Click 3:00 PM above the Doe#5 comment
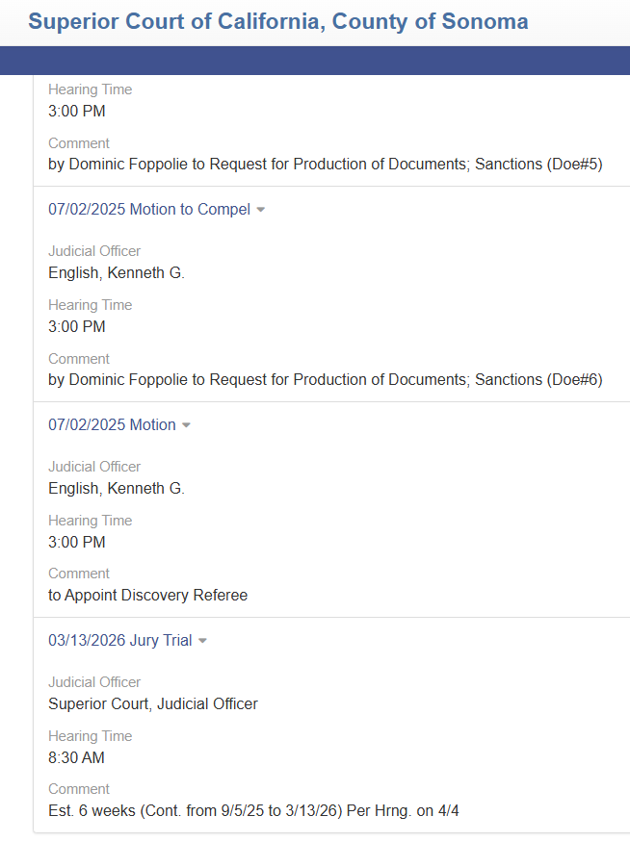The width and height of the screenshot is (630, 842). (77, 112)
